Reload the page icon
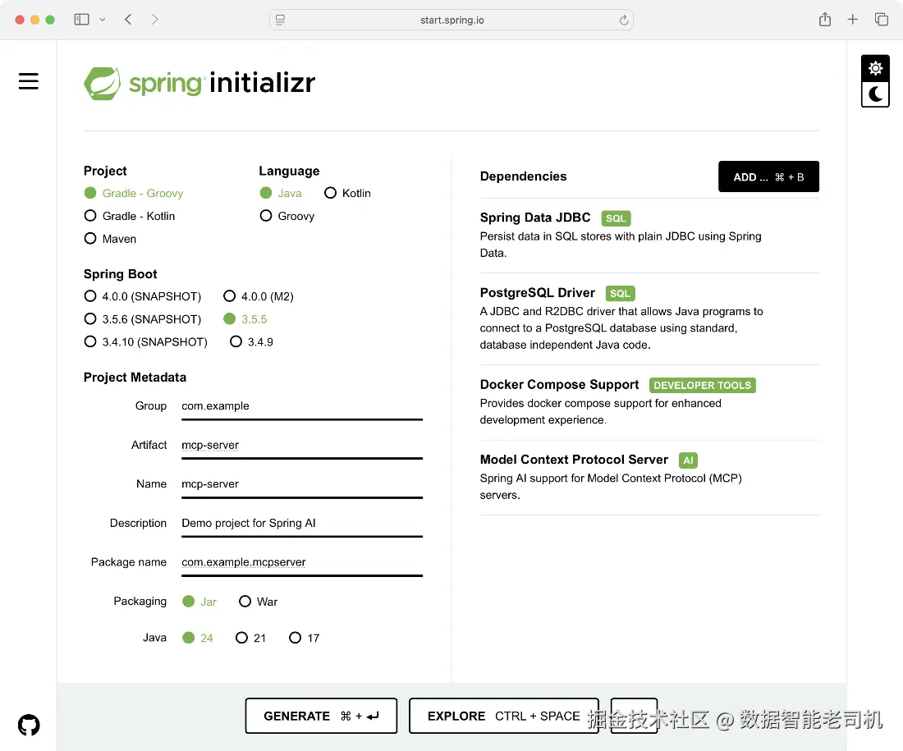This screenshot has height=751, width=903. tap(624, 21)
